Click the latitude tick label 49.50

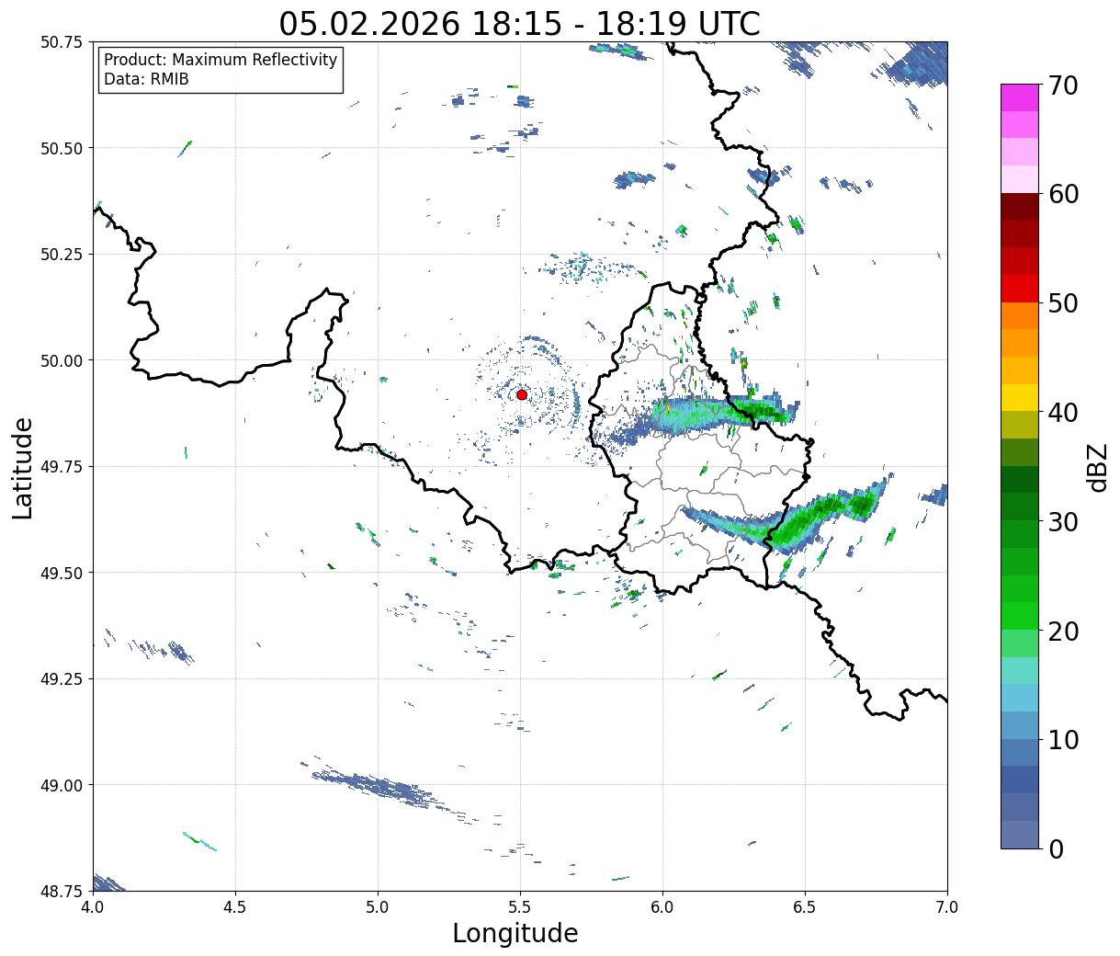coord(61,573)
